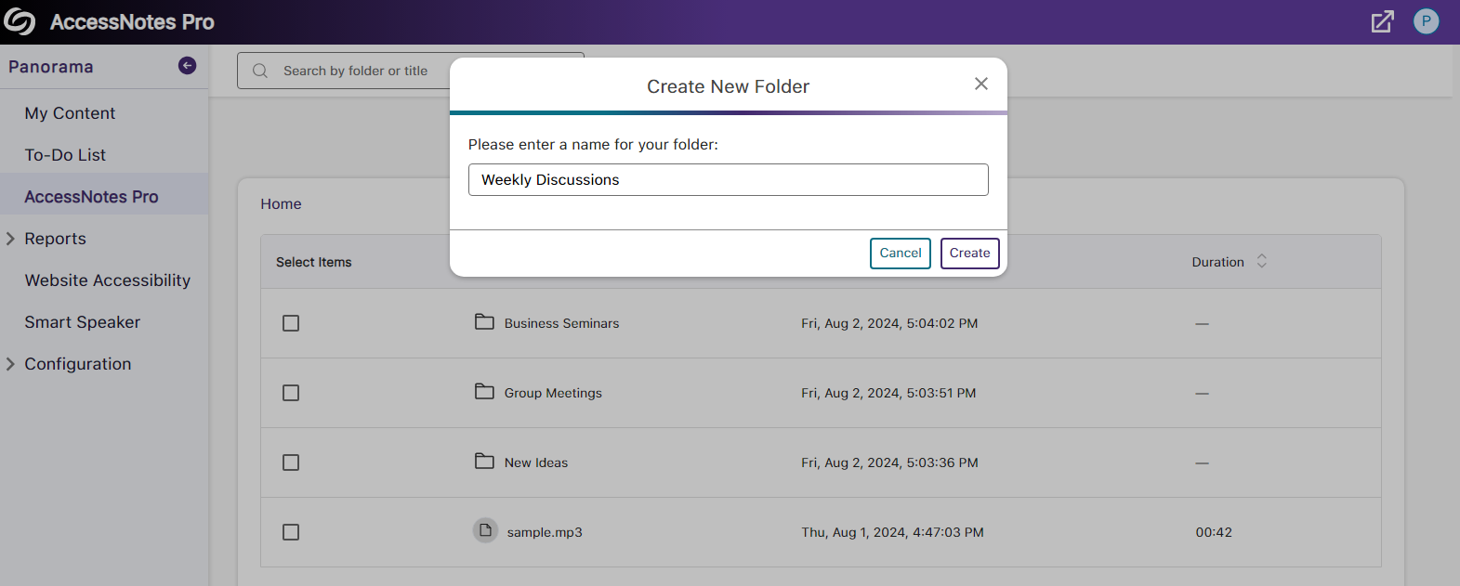This screenshot has height=586, width=1460.
Task: Collapse the Panorama sidebar with arrow icon
Action: click(187, 65)
